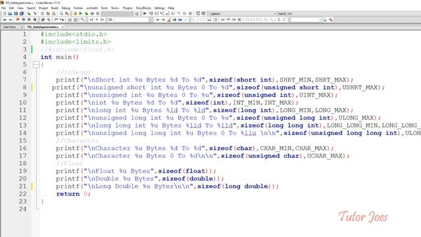Click the Redo toolbar icon

[35, 13]
